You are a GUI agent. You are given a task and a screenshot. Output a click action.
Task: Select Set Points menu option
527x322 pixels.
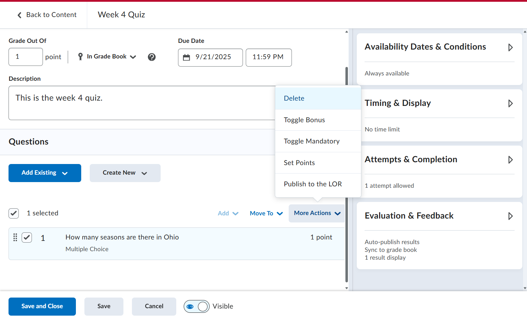pyautogui.click(x=318, y=163)
